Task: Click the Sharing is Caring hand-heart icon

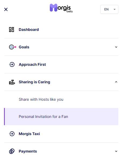Action: pyautogui.click(x=12, y=82)
